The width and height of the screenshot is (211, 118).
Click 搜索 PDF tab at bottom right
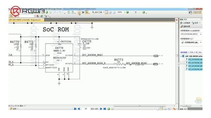point(183,109)
